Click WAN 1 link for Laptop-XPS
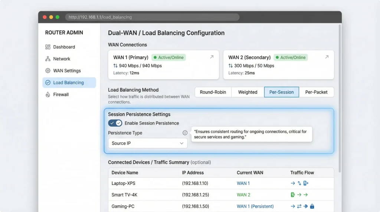Screen dimensions: 380x212 click(x=243, y=183)
